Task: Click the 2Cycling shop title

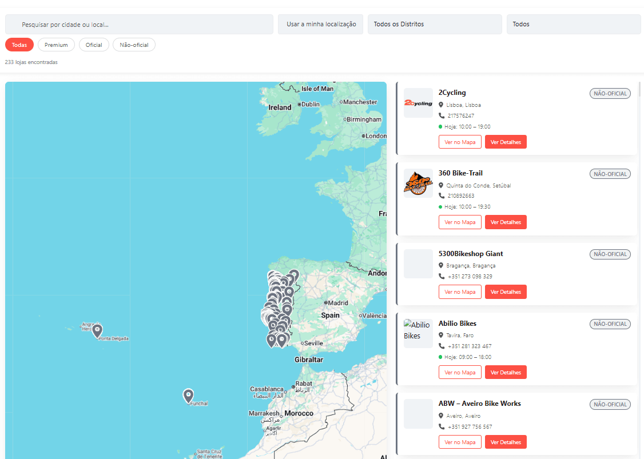Action: coord(452,93)
